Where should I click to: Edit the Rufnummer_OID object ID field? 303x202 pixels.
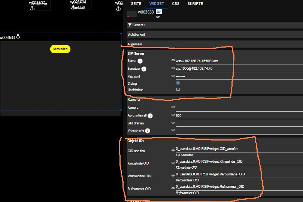click(x=239, y=187)
